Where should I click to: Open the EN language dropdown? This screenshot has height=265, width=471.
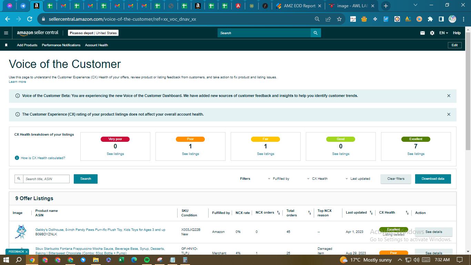click(x=443, y=33)
